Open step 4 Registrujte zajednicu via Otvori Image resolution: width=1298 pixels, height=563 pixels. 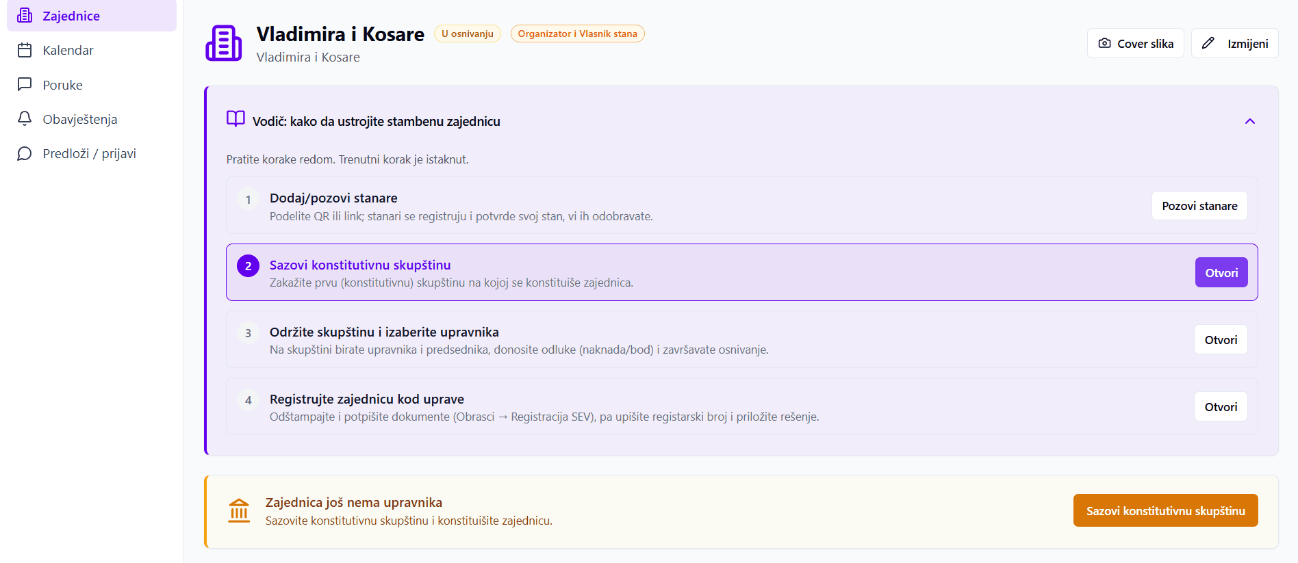[1221, 406]
